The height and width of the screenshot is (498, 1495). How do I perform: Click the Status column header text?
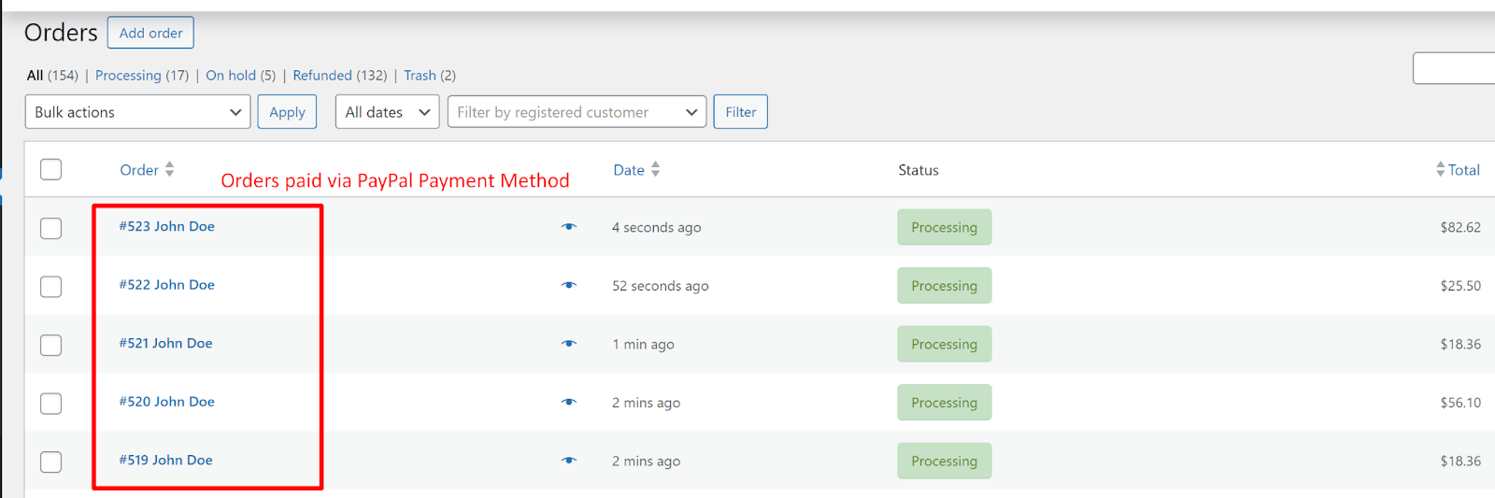pyautogui.click(x=918, y=170)
